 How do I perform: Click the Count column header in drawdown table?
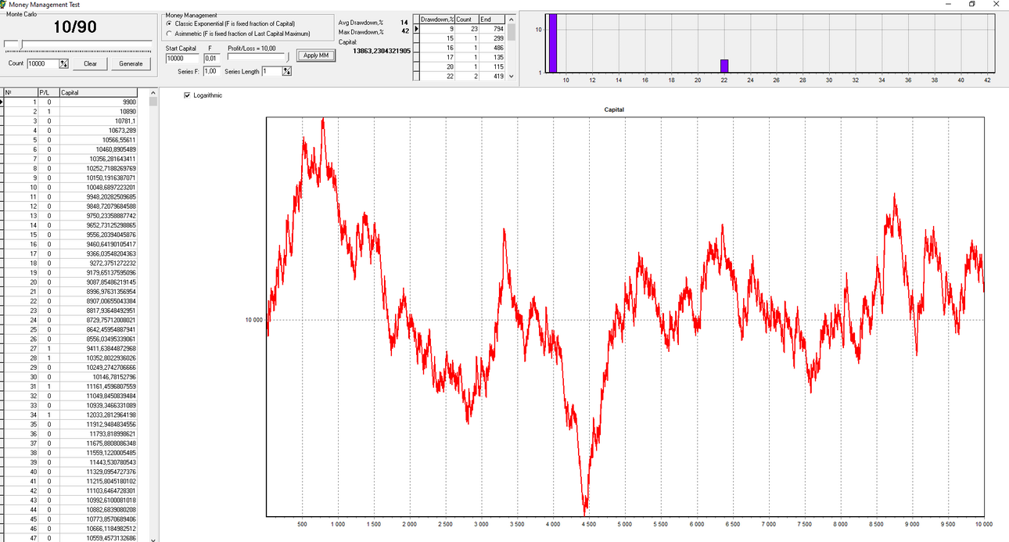pyautogui.click(x=466, y=19)
